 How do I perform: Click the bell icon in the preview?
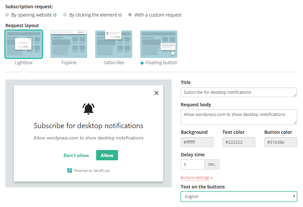point(89,109)
